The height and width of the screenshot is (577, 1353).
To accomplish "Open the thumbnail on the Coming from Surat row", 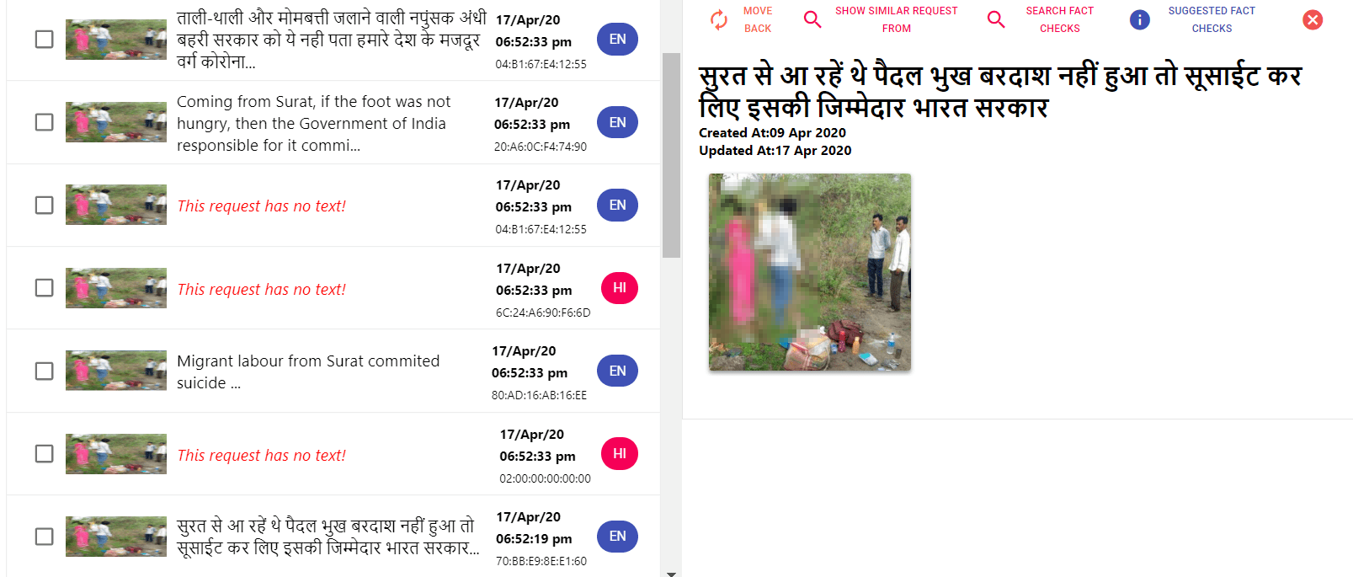I will pyautogui.click(x=116, y=122).
